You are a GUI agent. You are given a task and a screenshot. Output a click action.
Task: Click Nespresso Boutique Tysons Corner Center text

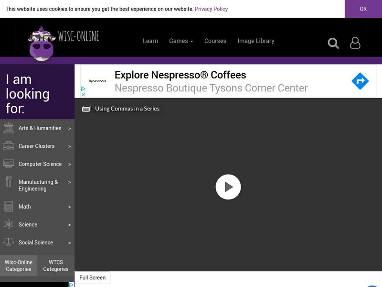point(211,88)
